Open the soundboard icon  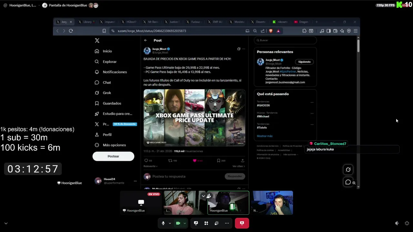click(217, 223)
